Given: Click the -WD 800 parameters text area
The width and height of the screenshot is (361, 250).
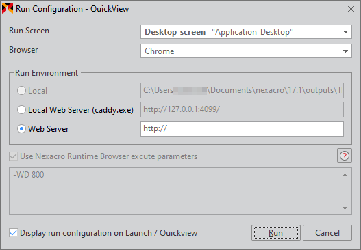Looking at the screenshot, I should tap(175, 191).
